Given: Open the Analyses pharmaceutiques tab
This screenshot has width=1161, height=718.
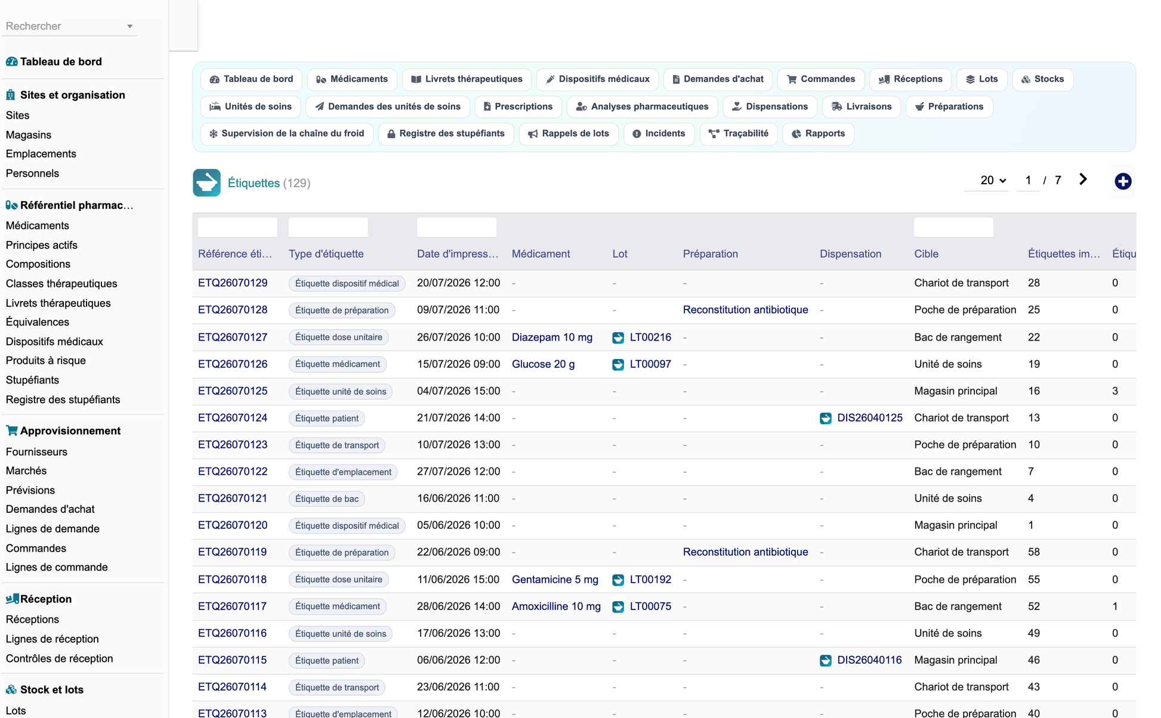Looking at the screenshot, I should tap(643, 107).
